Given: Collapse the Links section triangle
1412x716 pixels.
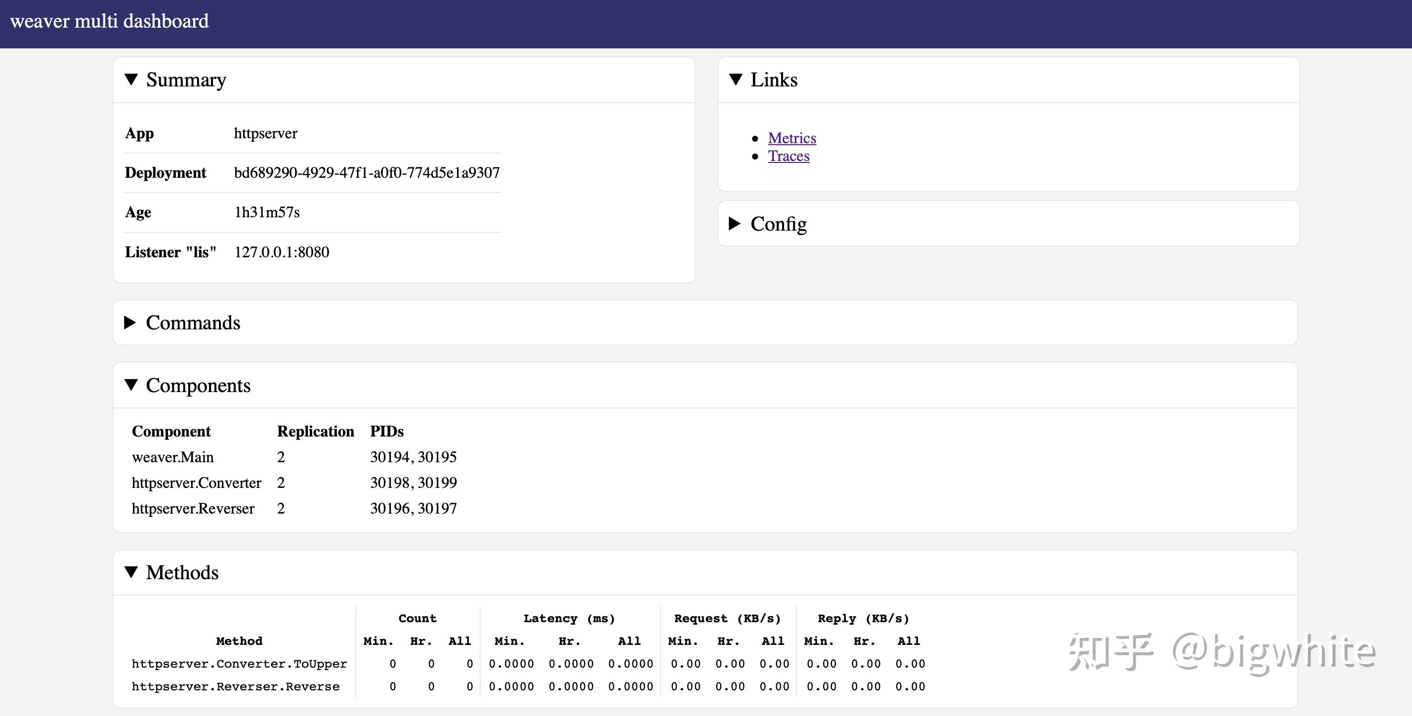Looking at the screenshot, I should pos(736,80).
